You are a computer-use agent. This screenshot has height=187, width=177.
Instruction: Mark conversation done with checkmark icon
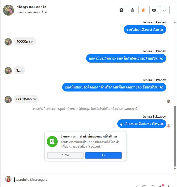tap(165, 10)
